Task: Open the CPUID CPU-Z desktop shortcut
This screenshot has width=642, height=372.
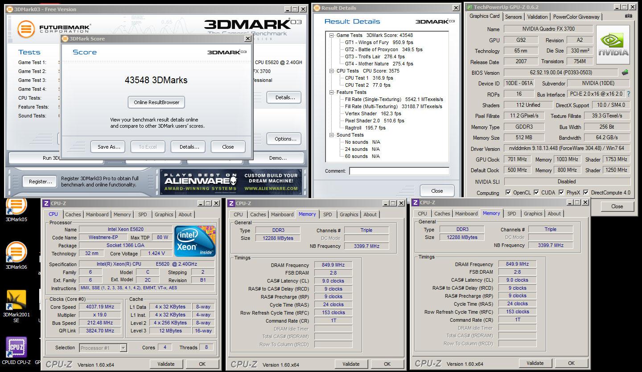Action: tap(16, 350)
